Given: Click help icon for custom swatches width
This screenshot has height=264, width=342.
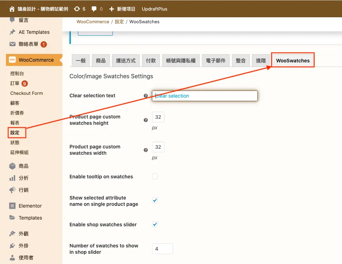Looking at the screenshot, I should pyautogui.click(x=146, y=150).
